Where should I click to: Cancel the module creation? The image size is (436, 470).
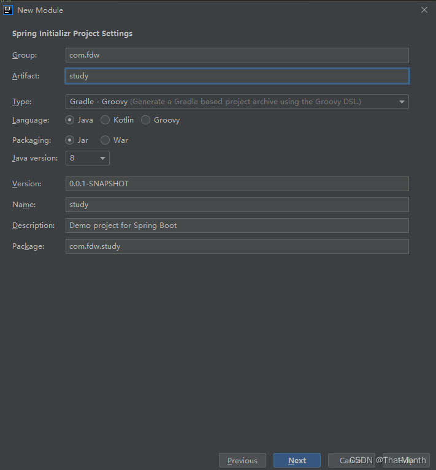351,460
